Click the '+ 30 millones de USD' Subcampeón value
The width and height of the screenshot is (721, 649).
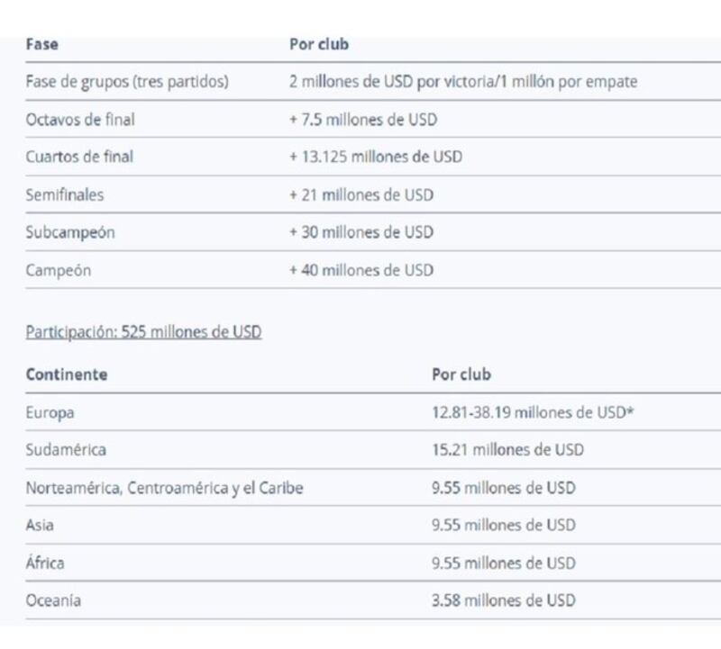[360, 232]
